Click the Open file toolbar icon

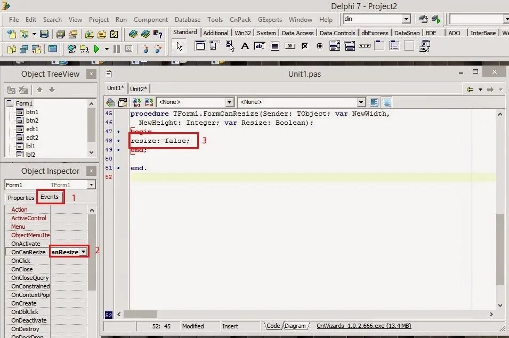23,34
